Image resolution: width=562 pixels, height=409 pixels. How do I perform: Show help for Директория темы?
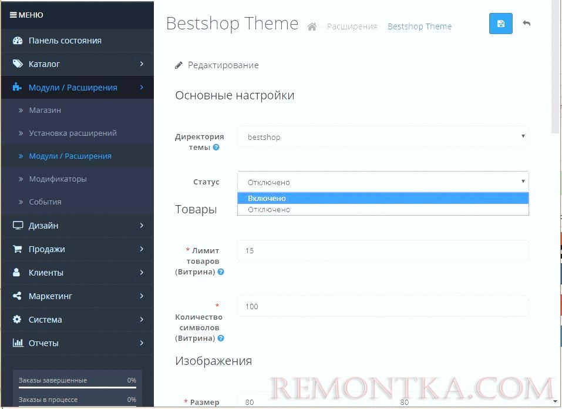[216, 147]
